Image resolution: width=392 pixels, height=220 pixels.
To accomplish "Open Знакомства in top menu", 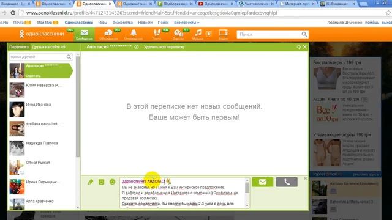I will point(123,23).
